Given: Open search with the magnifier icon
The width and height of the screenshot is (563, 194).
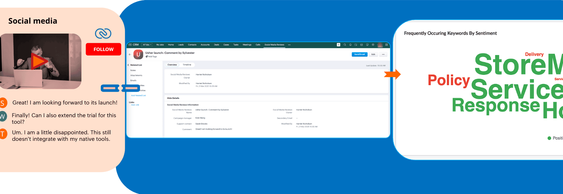Looking at the screenshot, I should [x=345, y=45].
